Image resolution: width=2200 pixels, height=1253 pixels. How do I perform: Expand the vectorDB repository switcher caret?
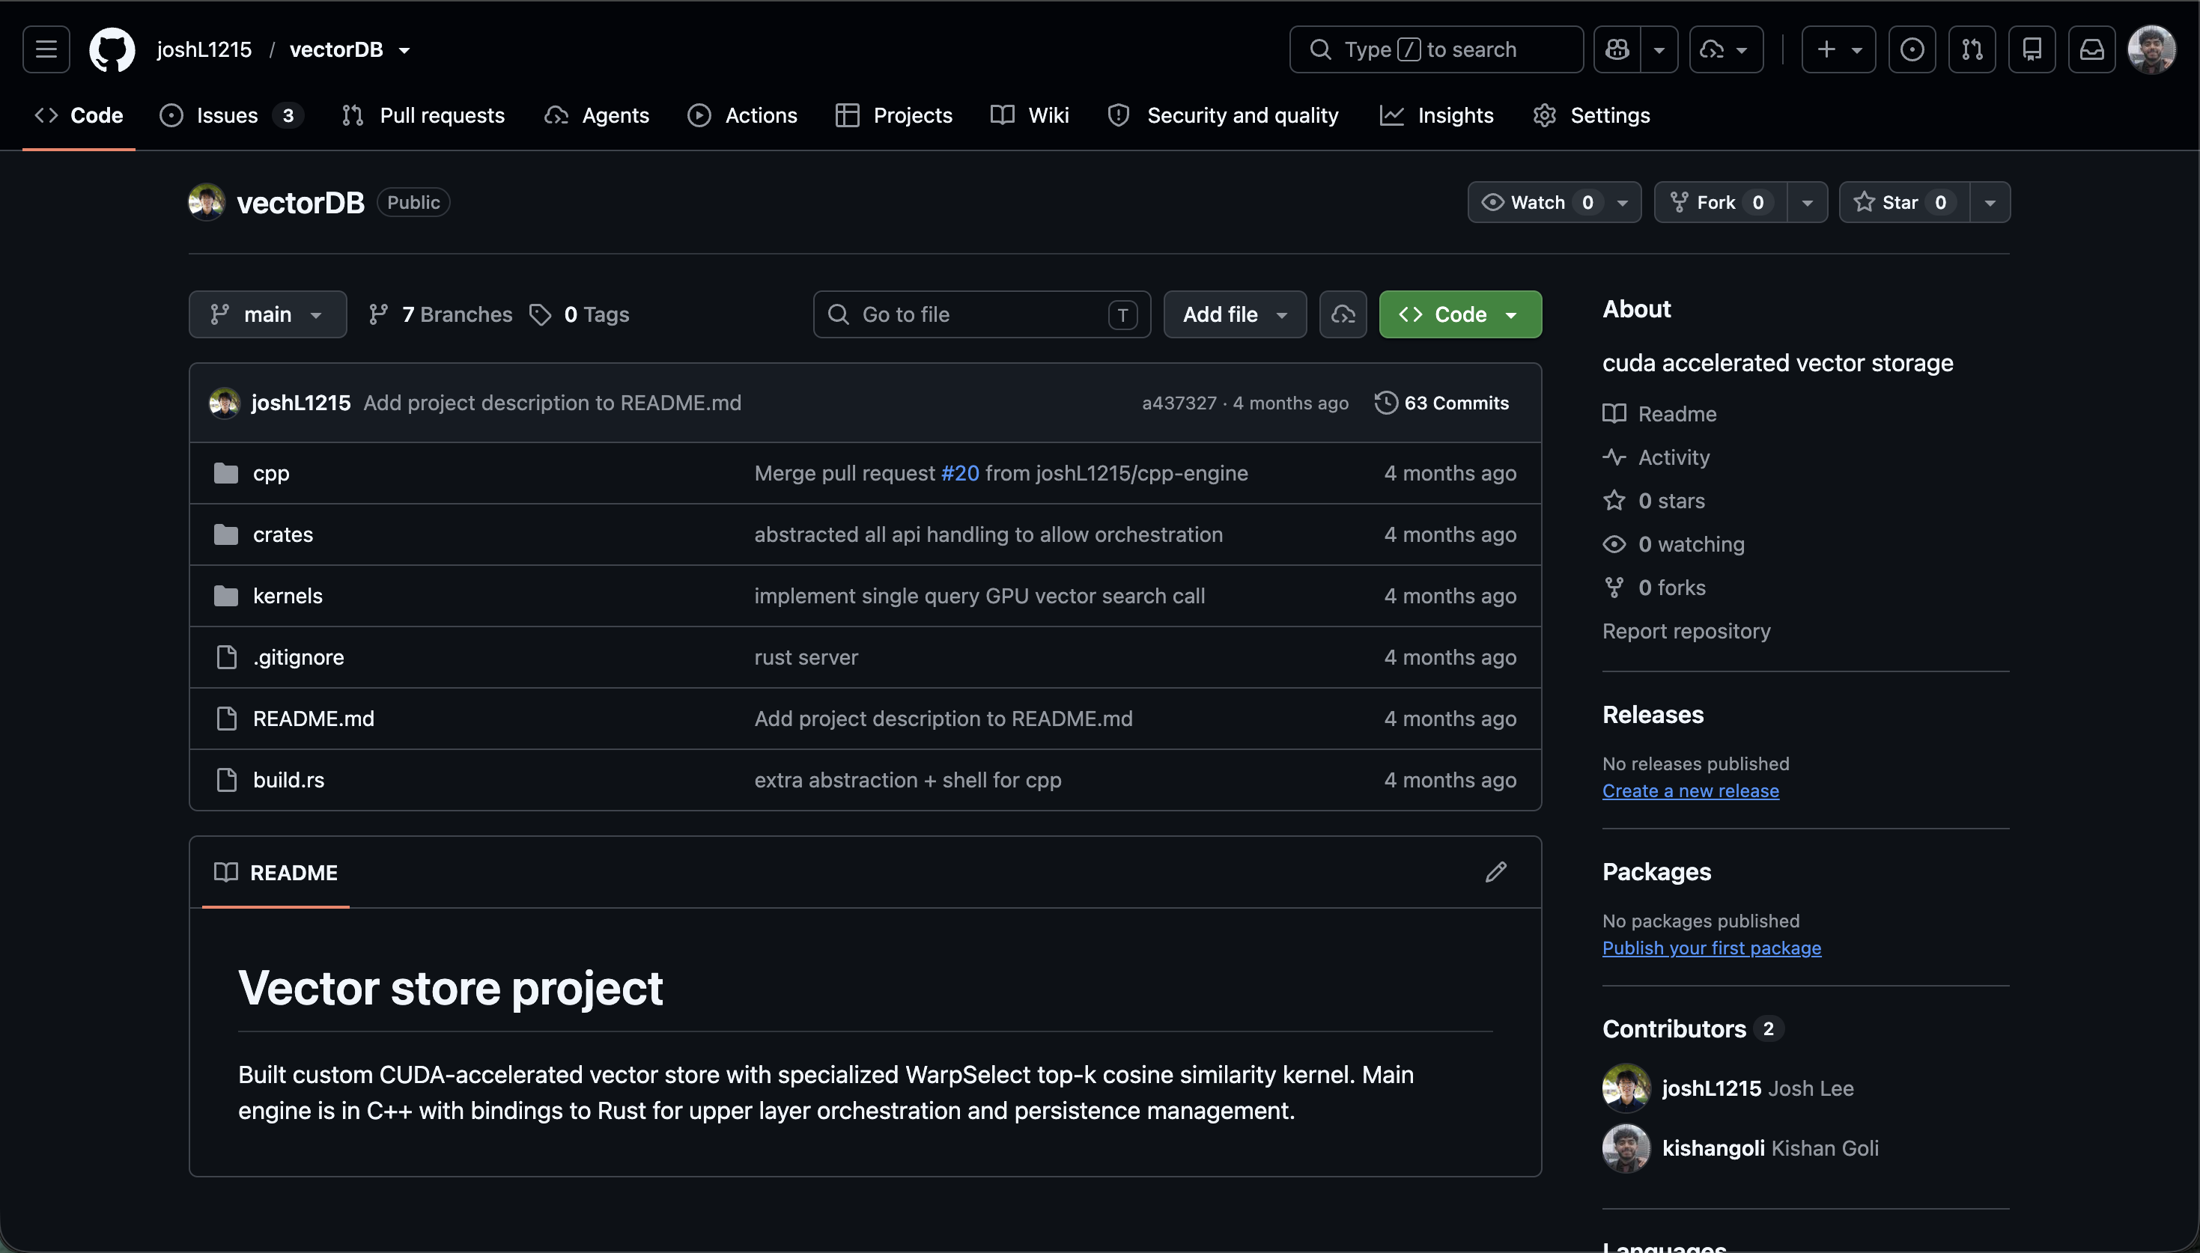(404, 50)
